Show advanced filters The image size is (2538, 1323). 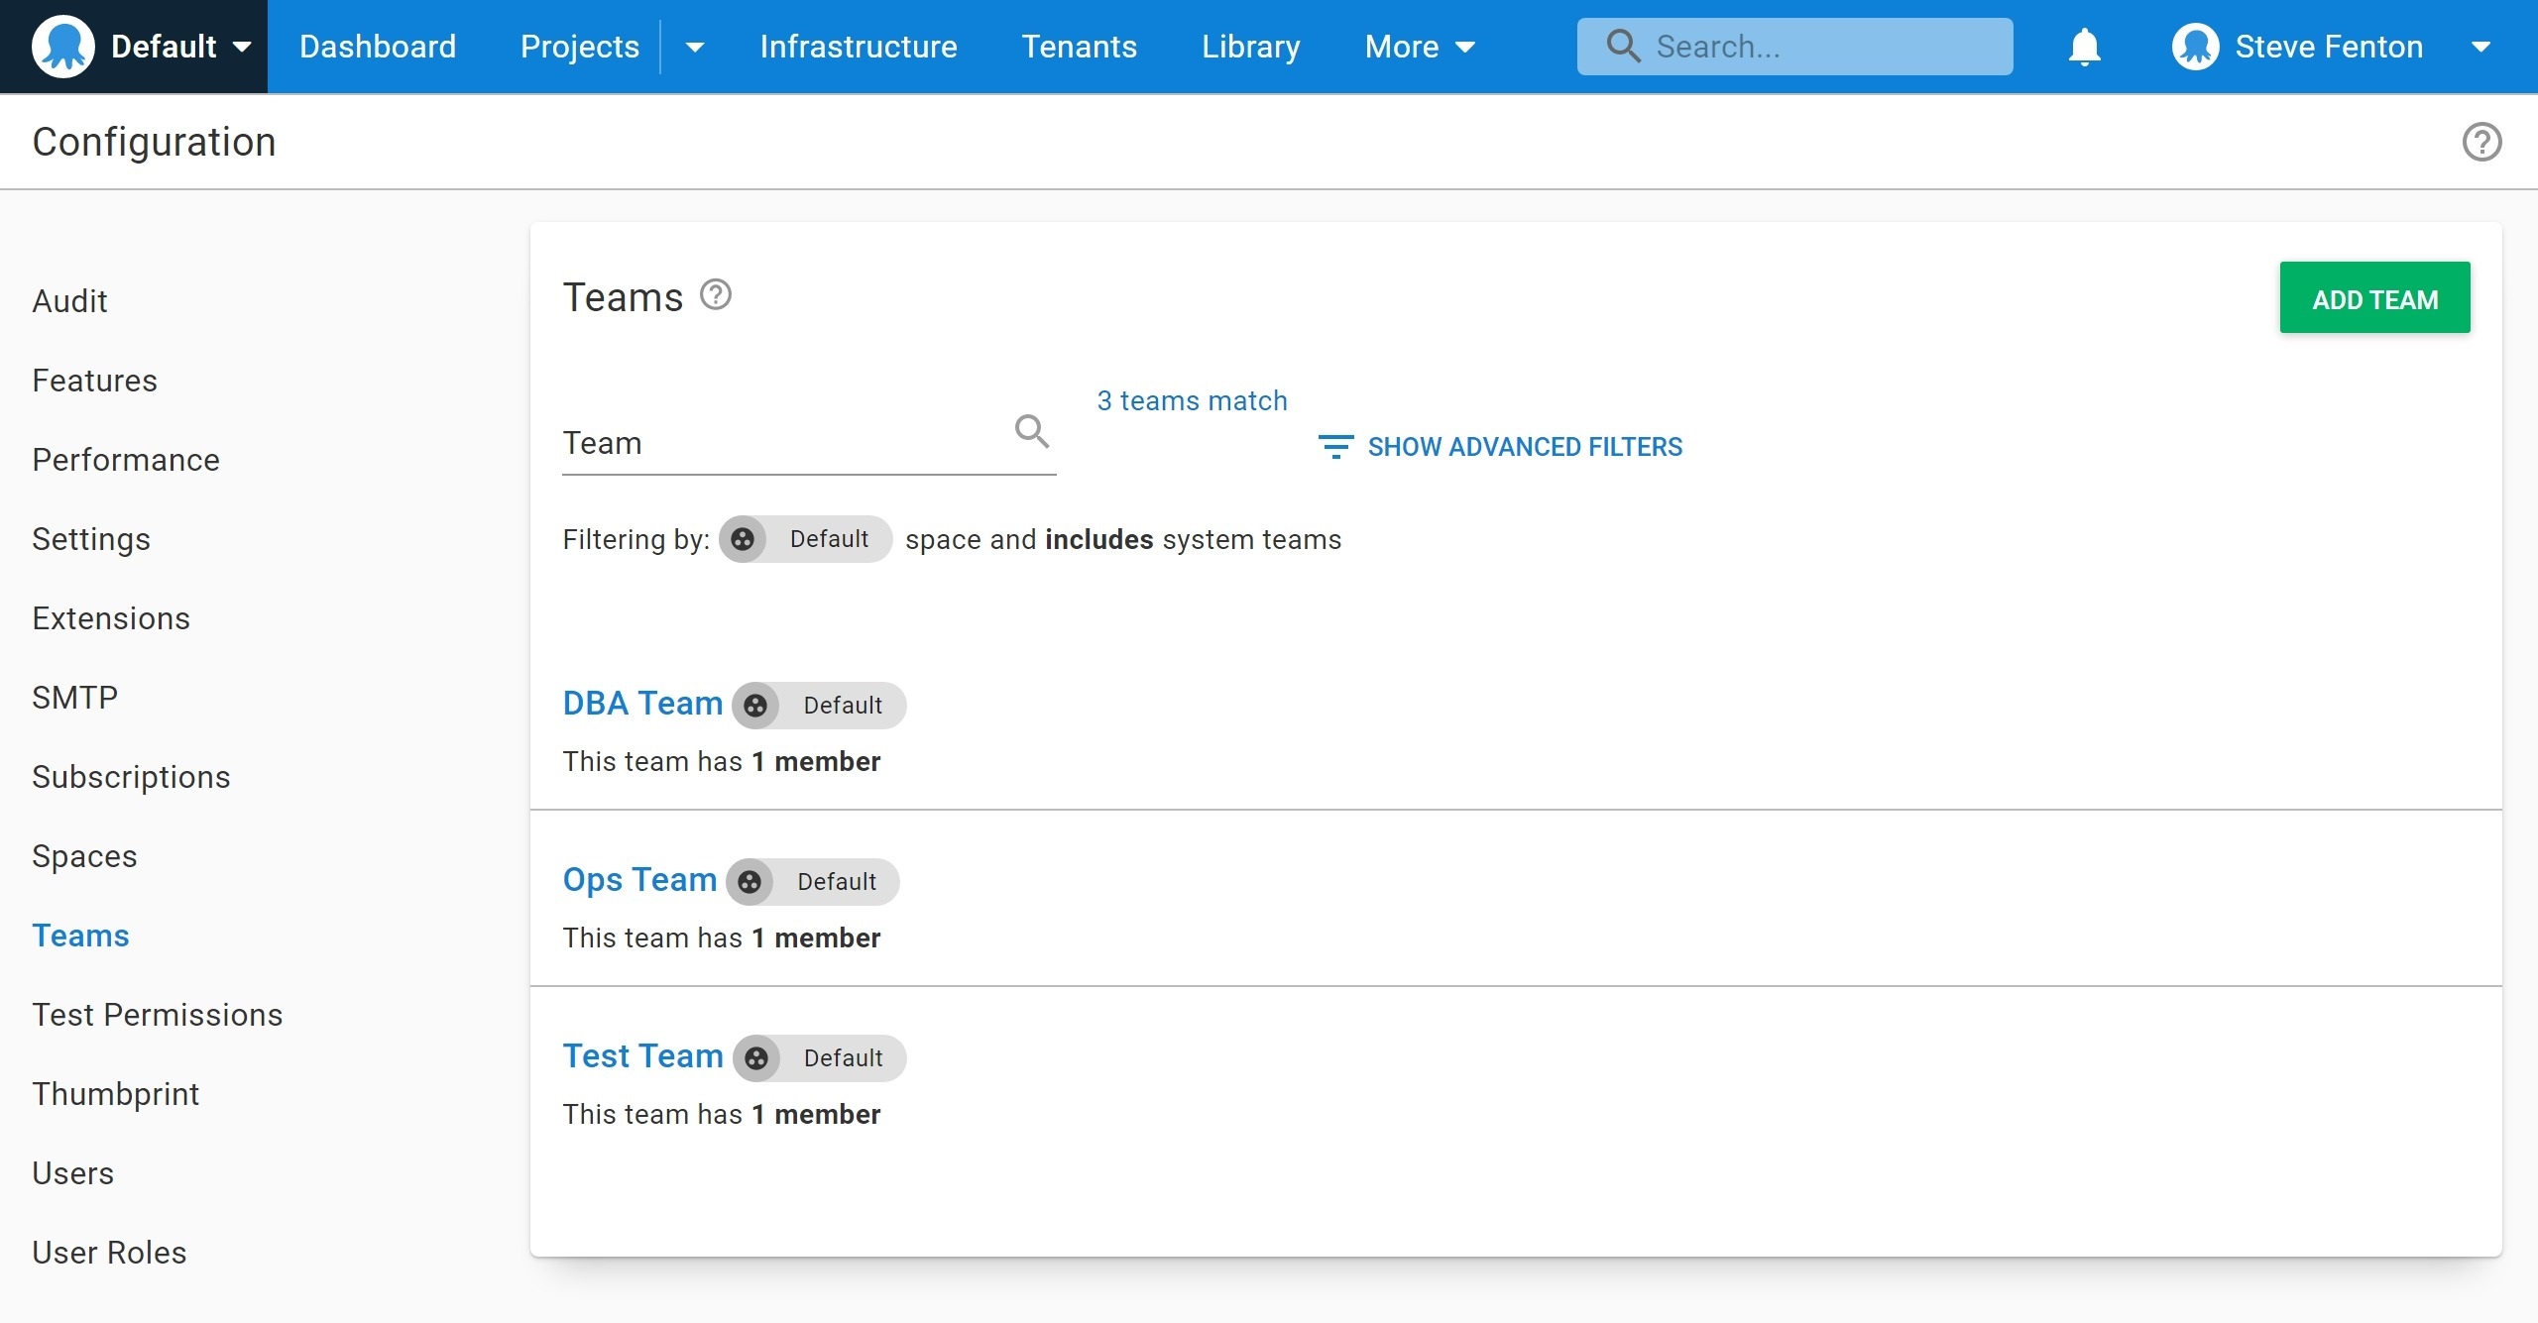(x=1524, y=447)
